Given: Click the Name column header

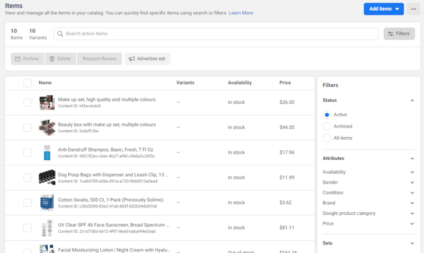Looking at the screenshot, I should coord(45,83).
